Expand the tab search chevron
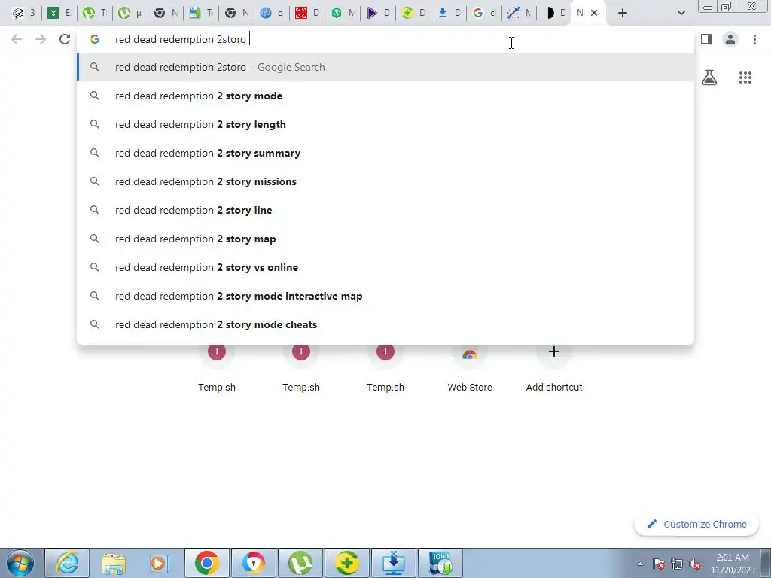Viewport: 771px width, 578px height. [x=681, y=14]
